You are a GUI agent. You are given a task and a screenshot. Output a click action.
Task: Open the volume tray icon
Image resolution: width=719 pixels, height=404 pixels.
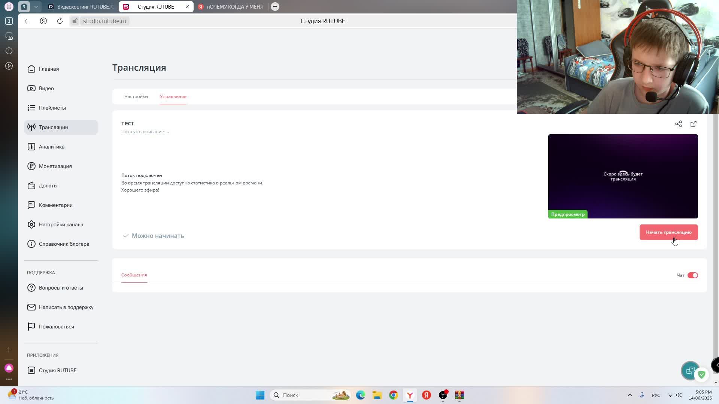679,395
